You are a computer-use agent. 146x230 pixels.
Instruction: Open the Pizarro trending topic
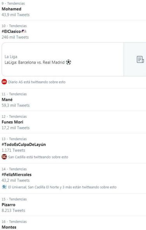tap(9, 205)
